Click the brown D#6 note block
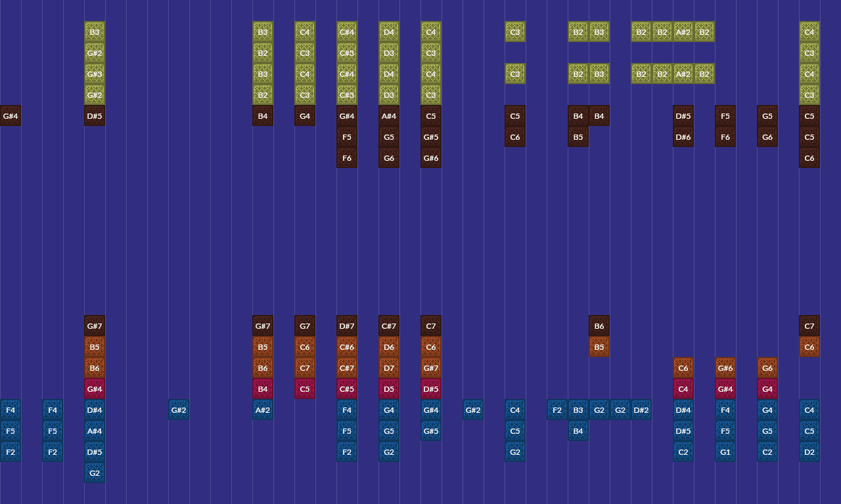 point(683,137)
